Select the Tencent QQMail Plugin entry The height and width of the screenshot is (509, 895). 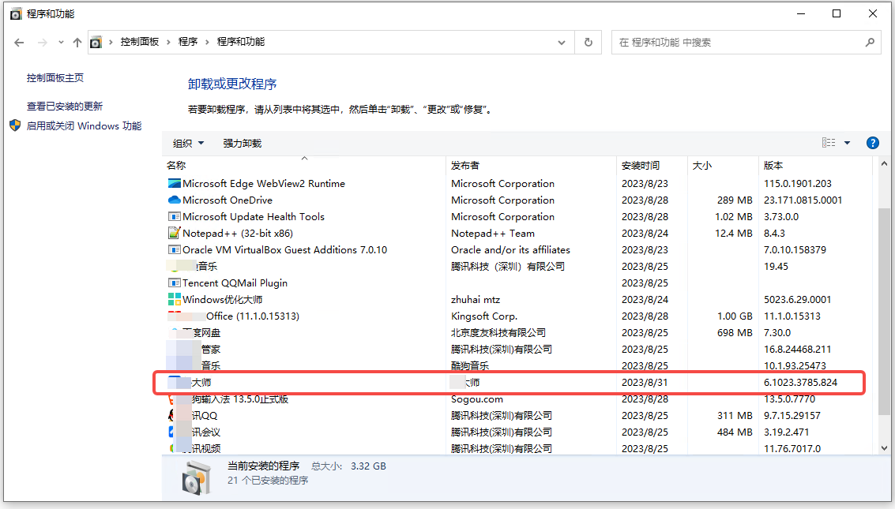(x=235, y=283)
